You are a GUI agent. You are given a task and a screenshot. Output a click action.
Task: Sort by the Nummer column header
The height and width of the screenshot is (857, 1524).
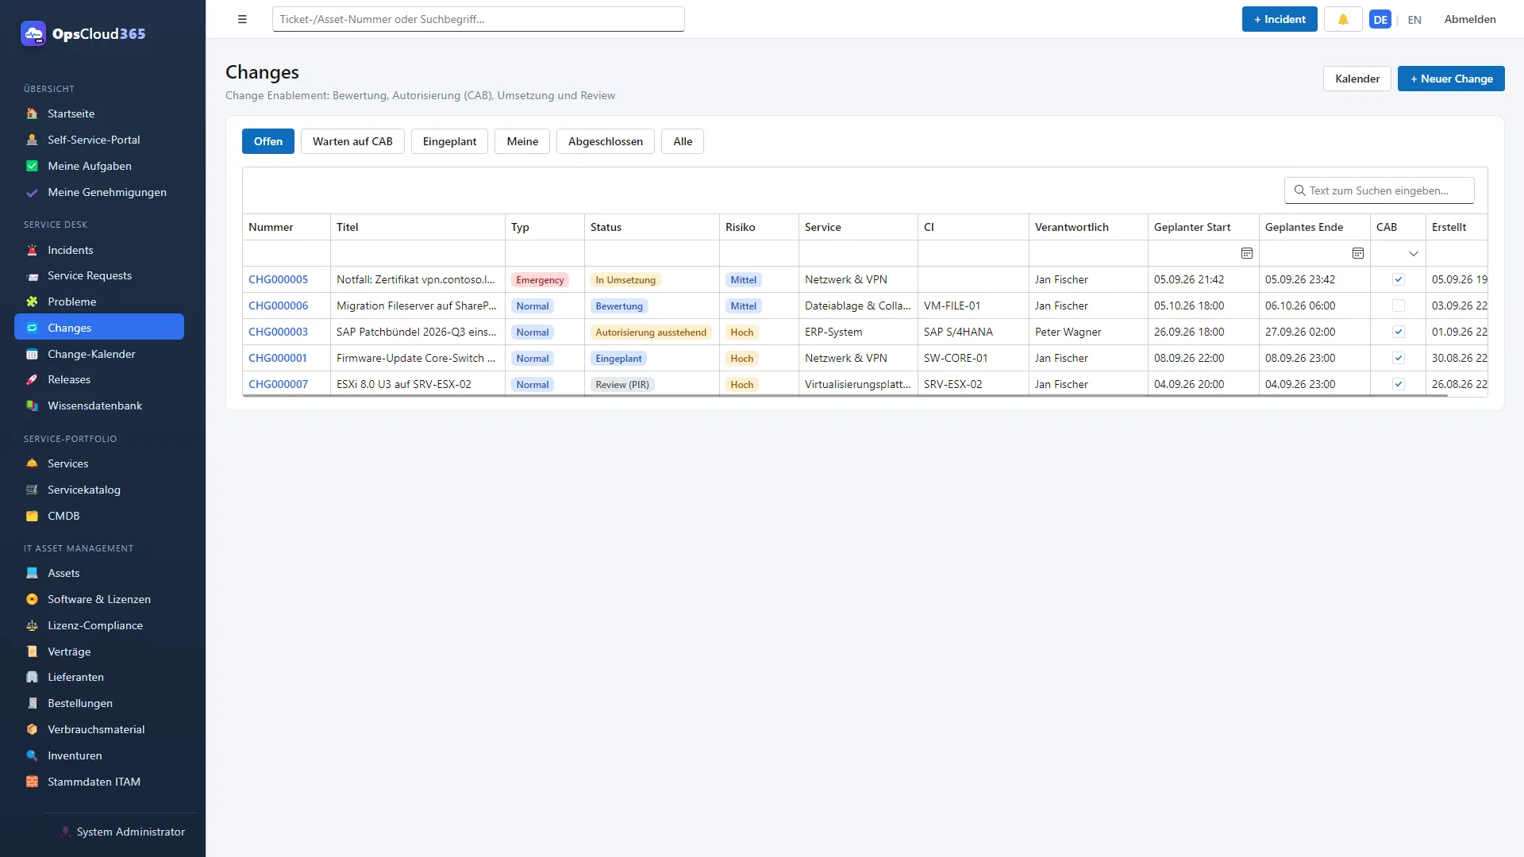click(x=287, y=227)
